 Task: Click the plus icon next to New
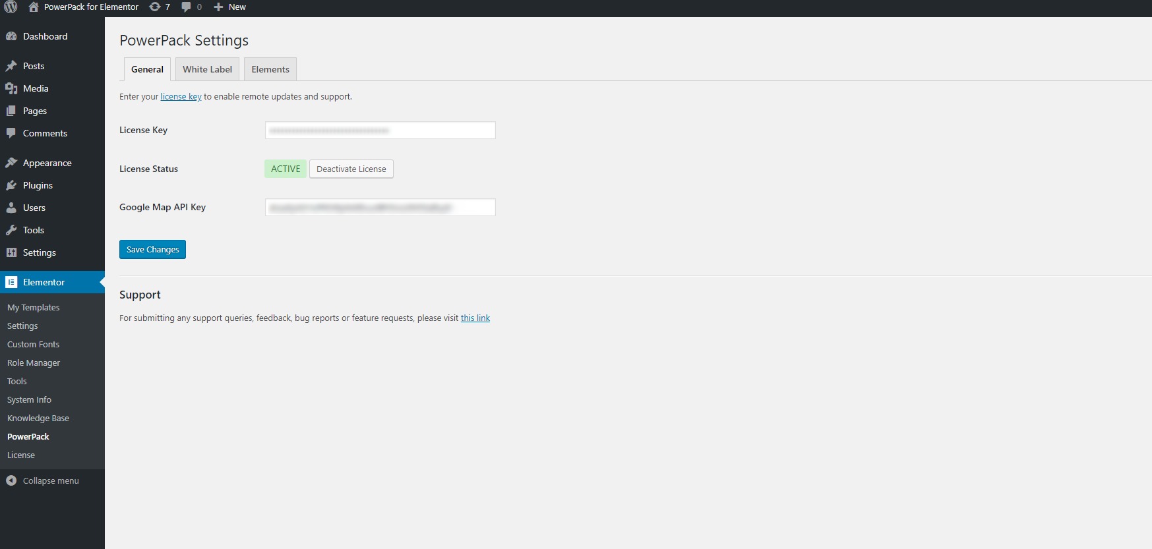tap(218, 7)
